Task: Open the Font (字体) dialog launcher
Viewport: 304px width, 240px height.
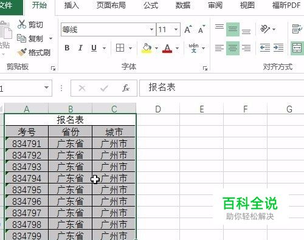Action: (x=205, y=69)
